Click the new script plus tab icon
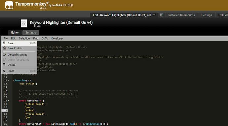The width and height of the screenshot is (228, 126). click(162, 15)
